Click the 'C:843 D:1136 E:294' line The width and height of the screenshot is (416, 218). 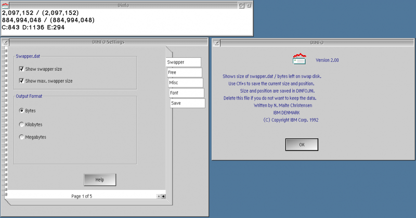point(33,28)
